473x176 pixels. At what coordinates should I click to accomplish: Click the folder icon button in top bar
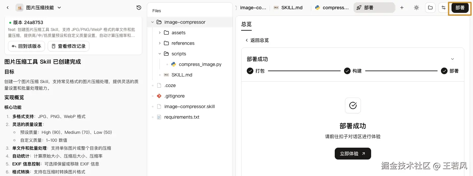[430, 8]
